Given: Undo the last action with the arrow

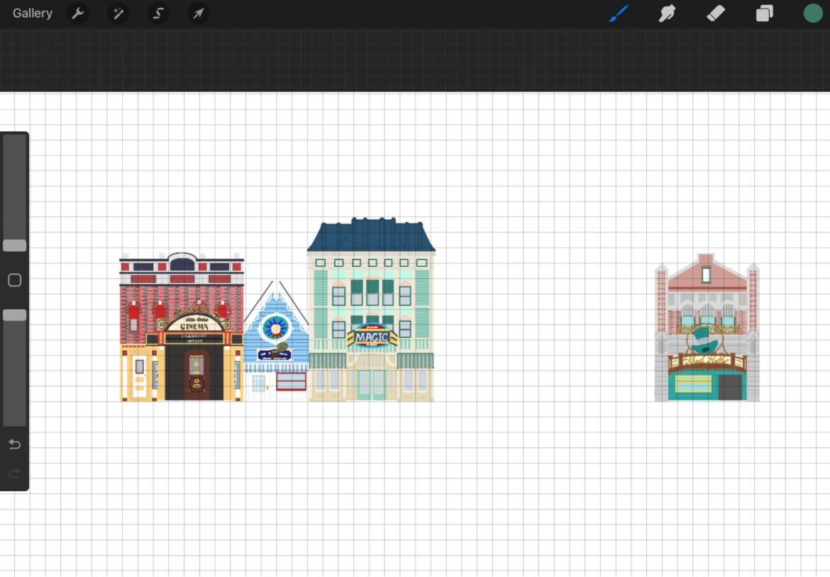Looking at the screenshot, I should tap(15, 444).
